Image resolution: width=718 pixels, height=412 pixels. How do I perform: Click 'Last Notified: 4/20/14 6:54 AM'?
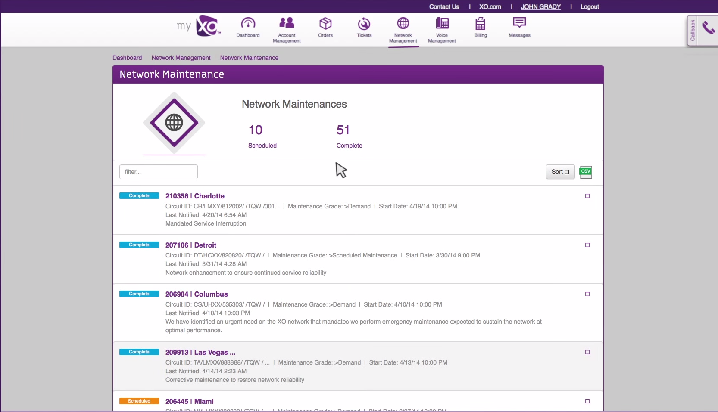coord(206,215)
